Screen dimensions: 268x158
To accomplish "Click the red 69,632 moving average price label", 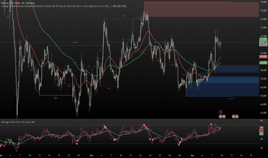I will 263,57.
